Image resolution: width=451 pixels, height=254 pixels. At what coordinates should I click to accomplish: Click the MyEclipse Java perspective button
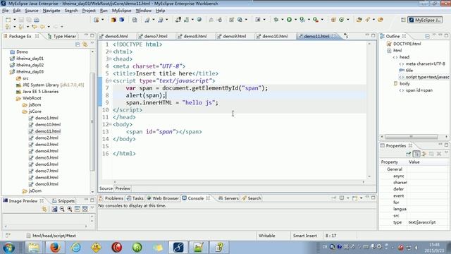coord(426,20)
